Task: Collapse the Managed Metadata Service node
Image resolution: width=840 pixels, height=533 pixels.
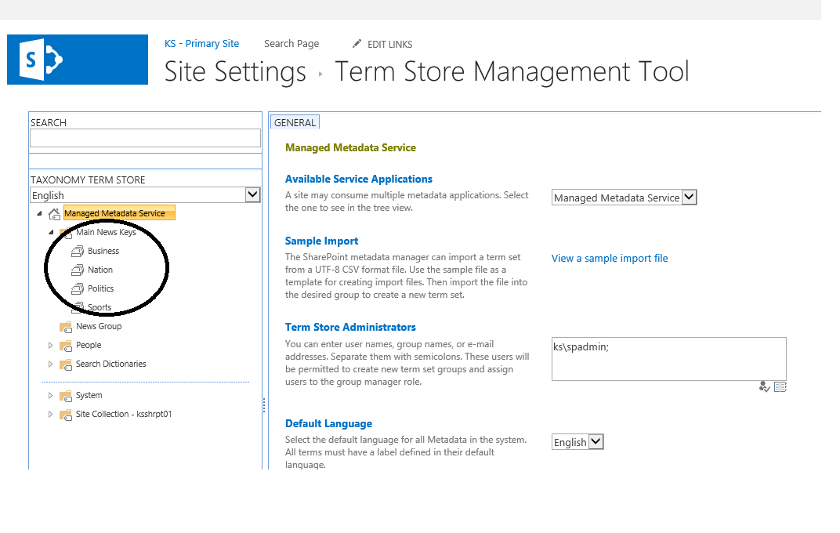Action: click(x=39, y=214)
